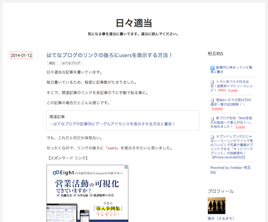Open Powered by livedoor 相互RSS link
The height and width of the screenshot is (222, 268).
[230, 170]
